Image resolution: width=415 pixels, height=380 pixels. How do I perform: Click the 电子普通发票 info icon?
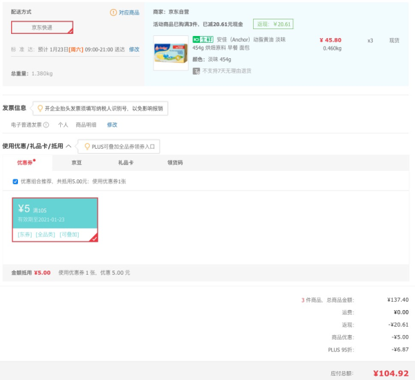pyautogui.click(x=46, y=125)
